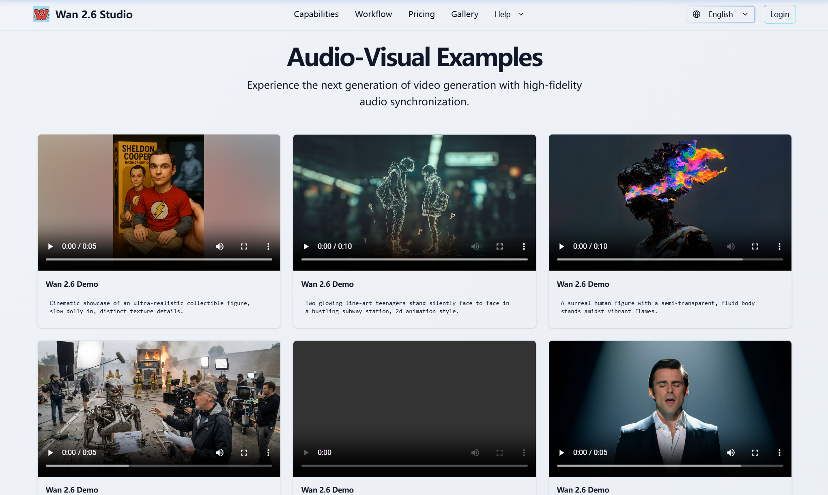Click the 0:00 / 0:10 time on line-art teenagers video
The height and width of the screenshot is (495, 828).
(335, 246)
